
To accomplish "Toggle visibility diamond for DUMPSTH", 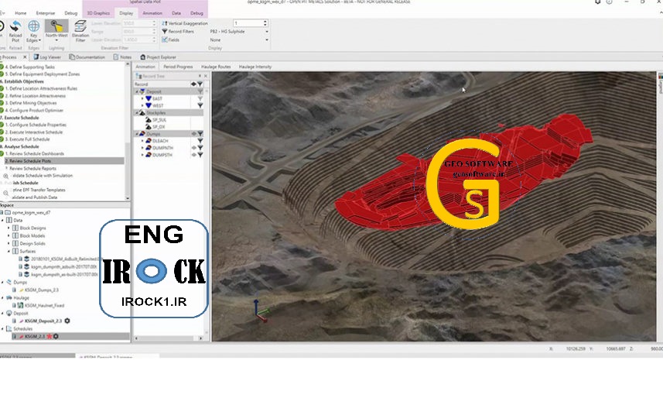I will click(194, 155).
